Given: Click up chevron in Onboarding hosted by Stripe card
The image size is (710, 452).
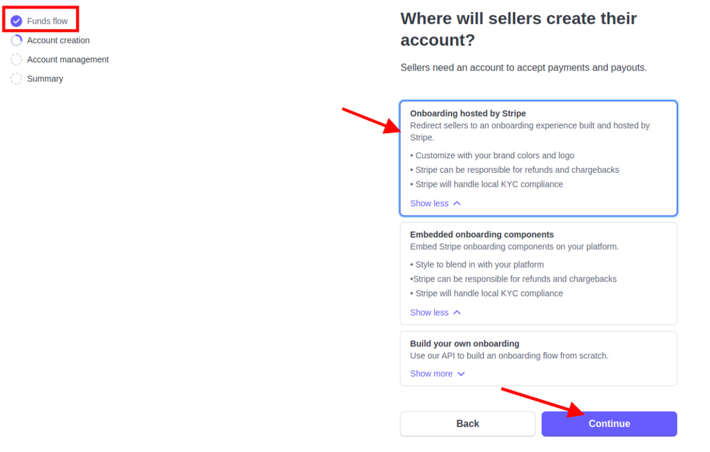Looking at the screenshot, I should (x=457, y=203).
